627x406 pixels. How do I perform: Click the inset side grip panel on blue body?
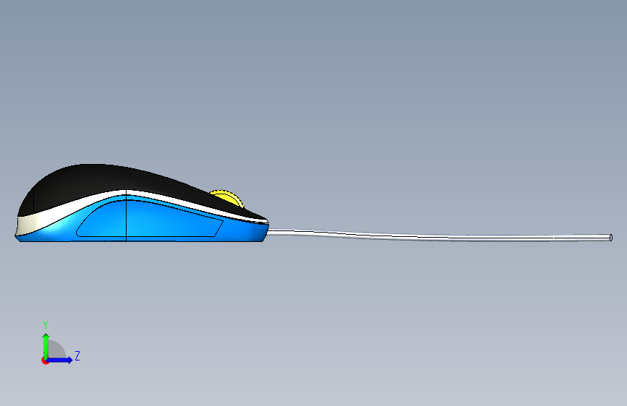pyautogui.click(x=150, y=219)
